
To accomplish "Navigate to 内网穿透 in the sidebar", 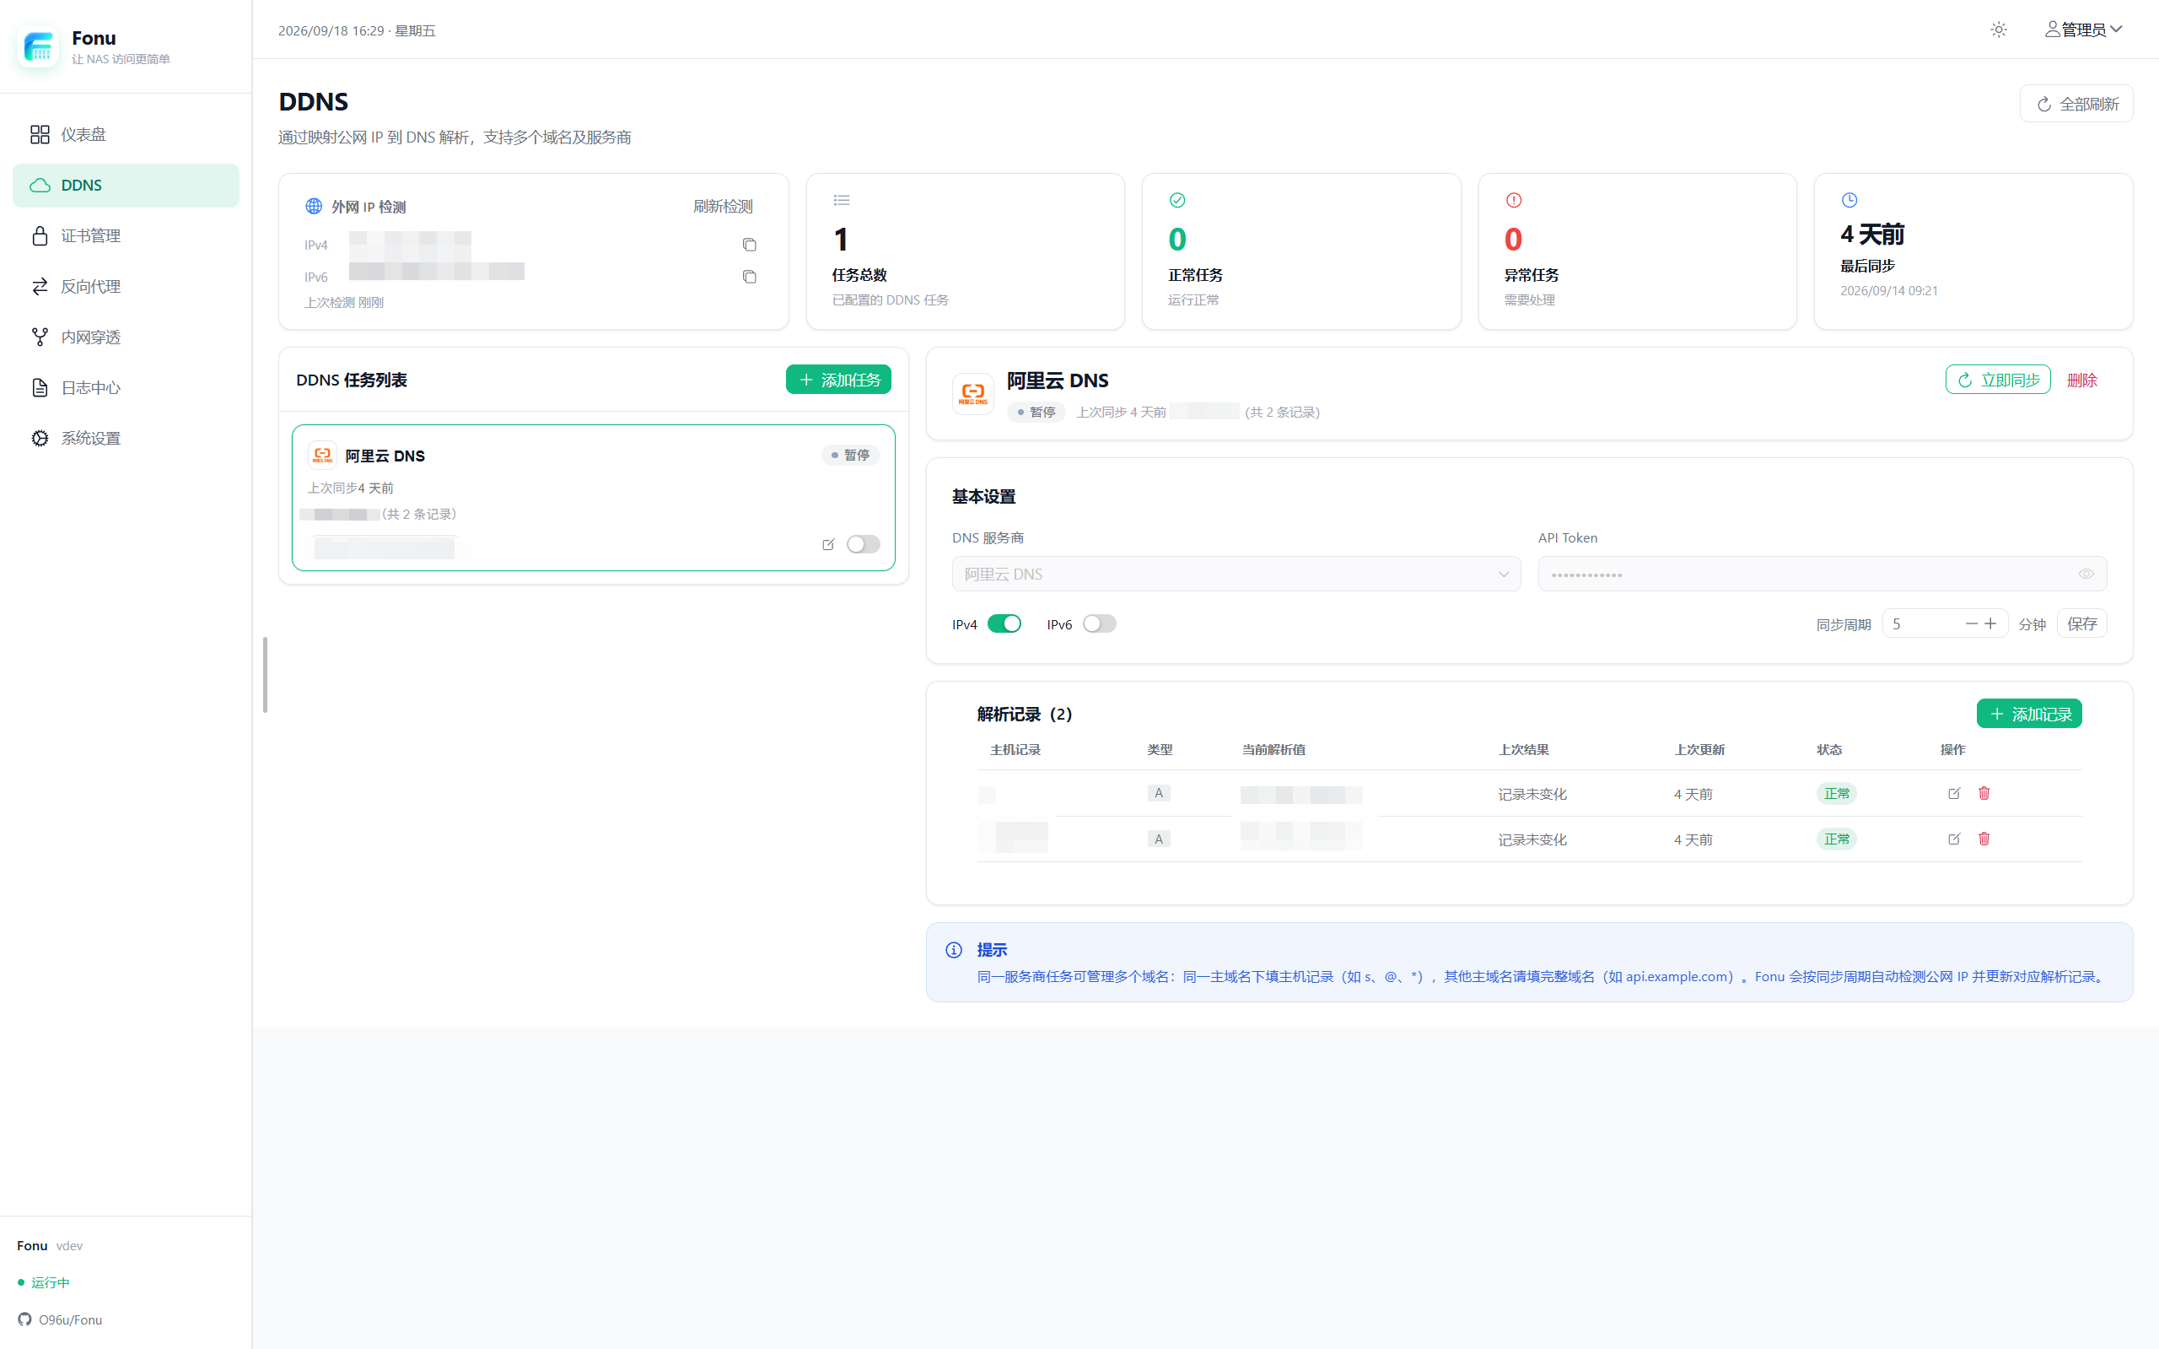I will pos(126,337).
